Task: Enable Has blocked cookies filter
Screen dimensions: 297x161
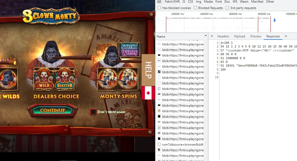Action: click(159, 8)
